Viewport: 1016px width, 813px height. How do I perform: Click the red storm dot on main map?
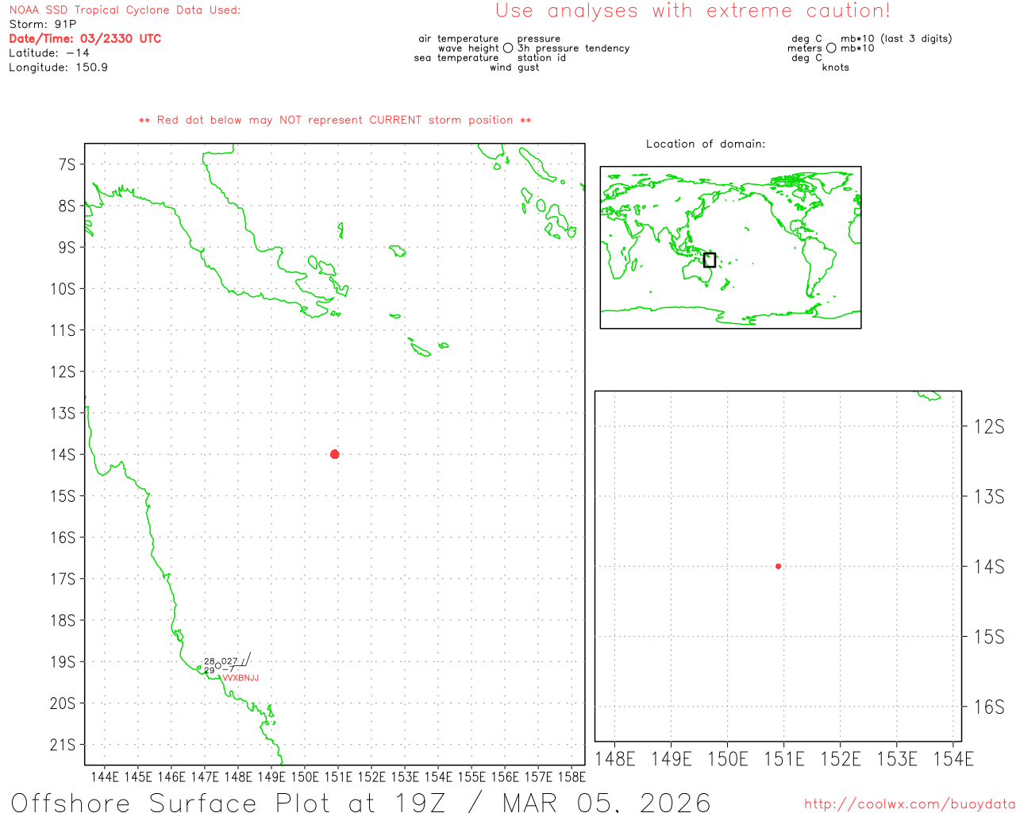334,454
